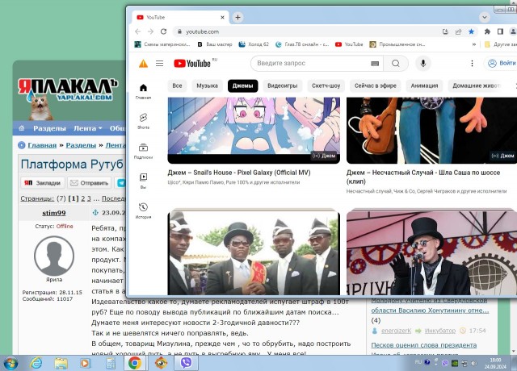517x371 pixels.
Task: Go to Home in YouTube sidebar
Action: [143, 91]
